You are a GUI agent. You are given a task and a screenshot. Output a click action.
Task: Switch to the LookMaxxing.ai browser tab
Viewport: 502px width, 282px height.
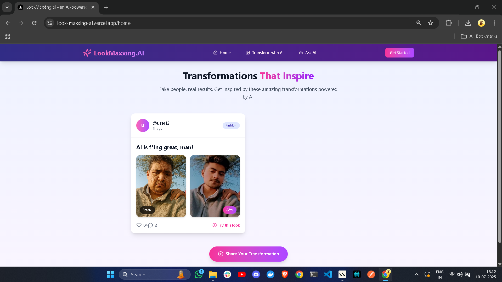click(52, 7)
